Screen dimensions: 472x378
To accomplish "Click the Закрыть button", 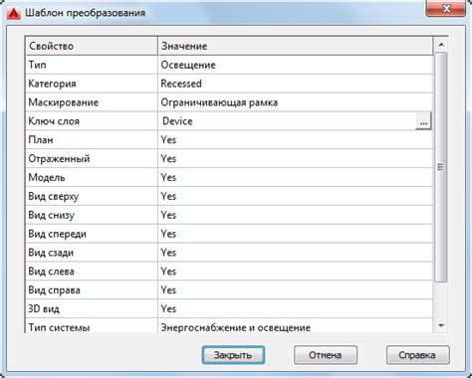I will point(233,355).
